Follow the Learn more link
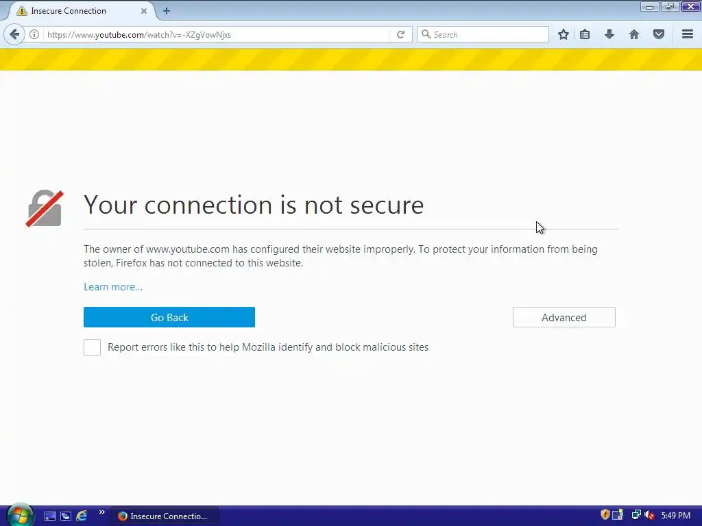Image resolution: width=702 pixels, height=526 pixels. [x=113, y=287]
